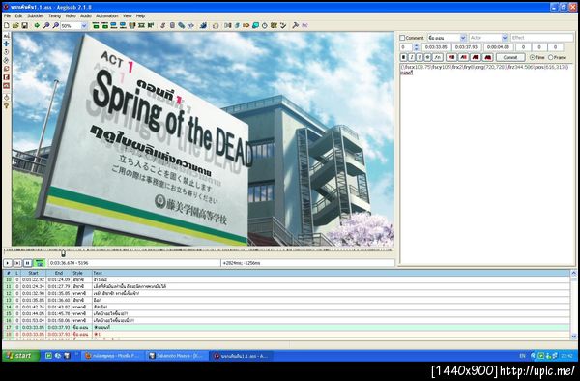Open the Styles Manager toolbar icon
This screenshot has width=580, height=381.
click(162, 25)
